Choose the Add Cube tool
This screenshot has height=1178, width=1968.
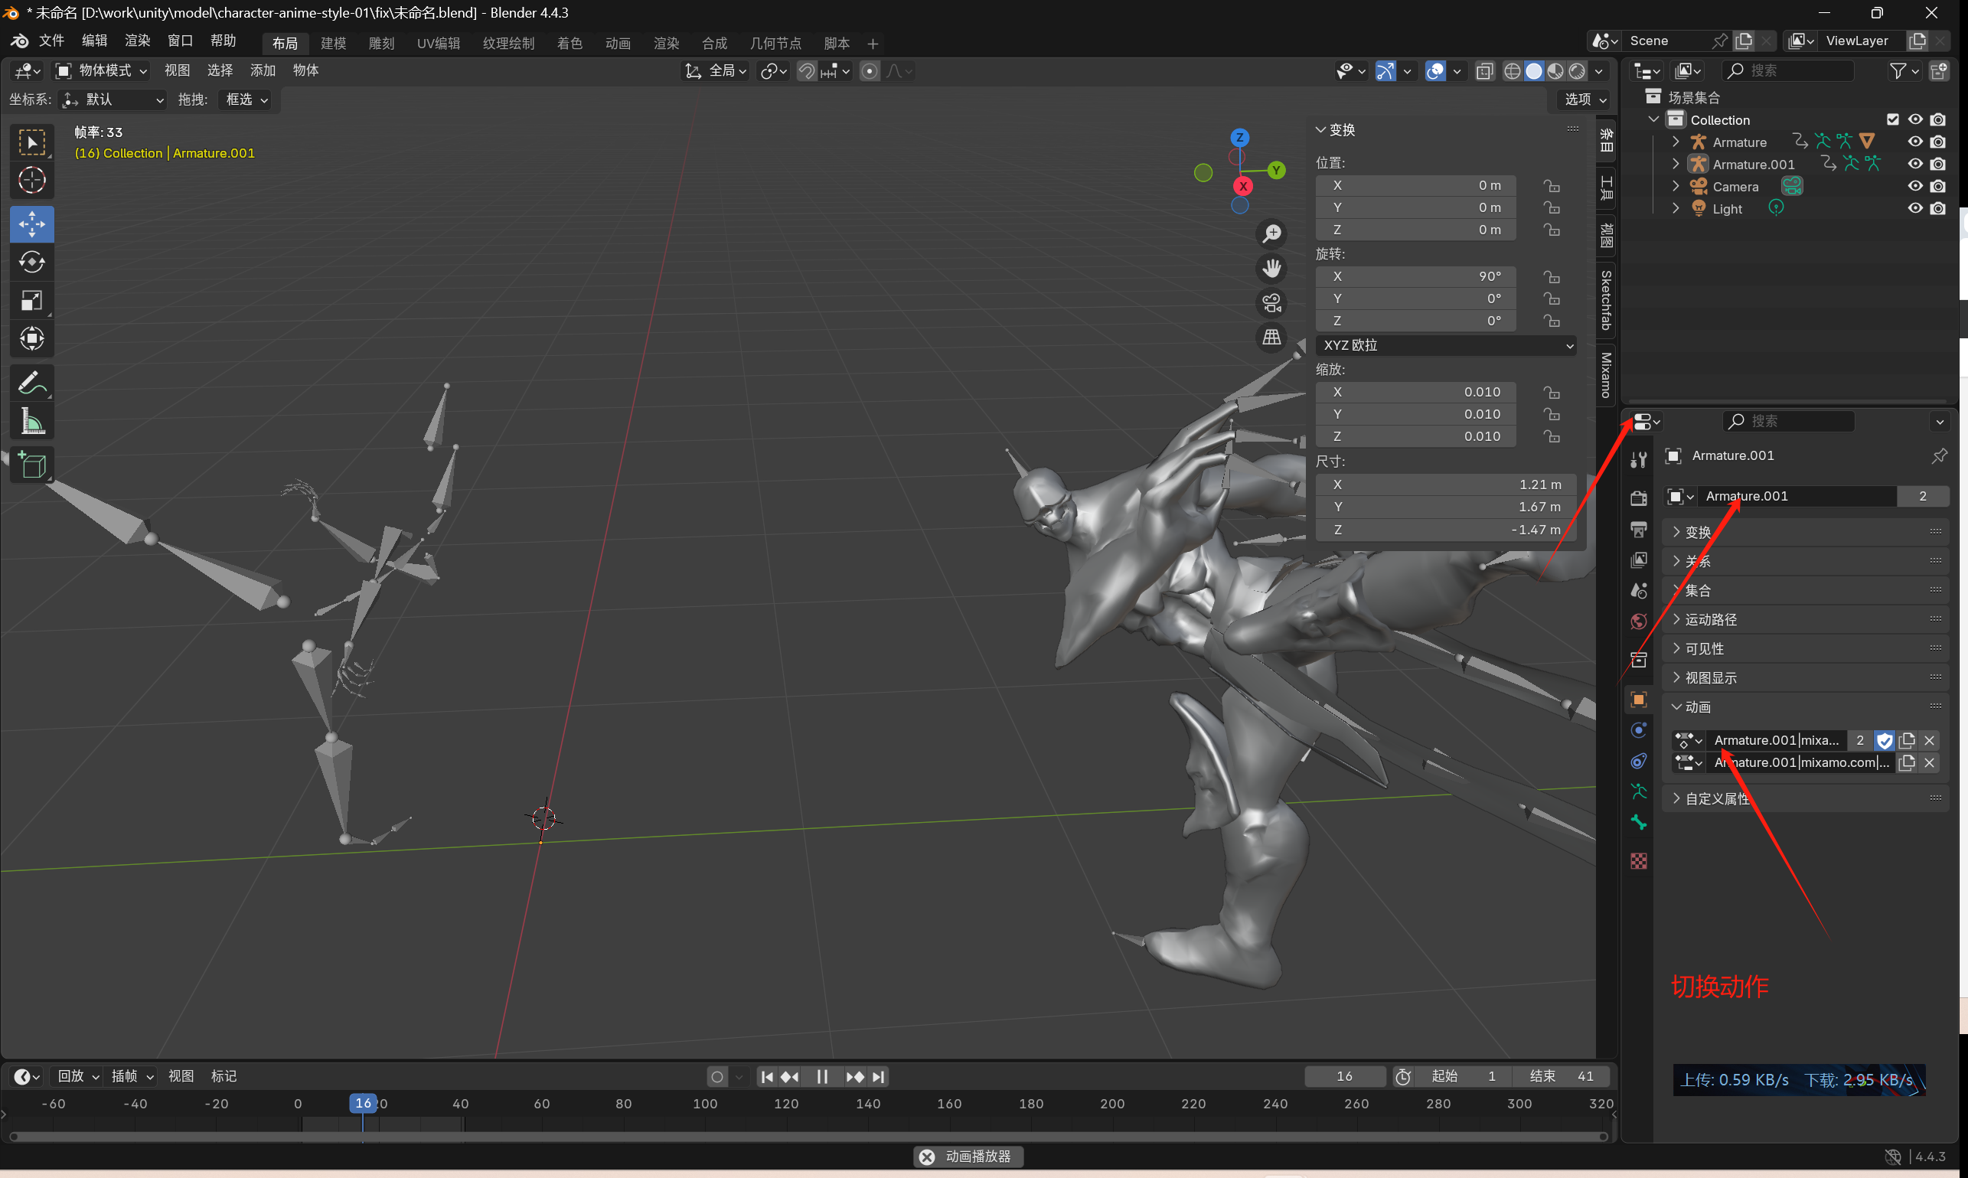click(x=31, y=465)
